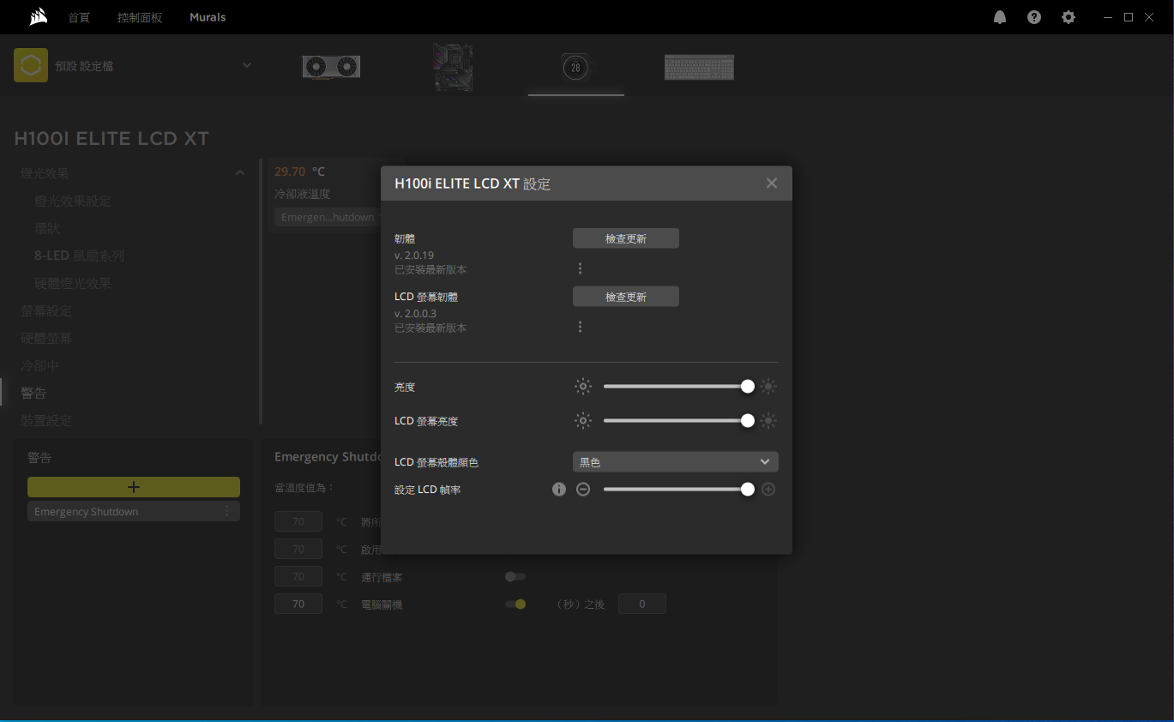The image size is (1174, 722).
Task: Click the 亮度 slider track
Action: [676, 387]
